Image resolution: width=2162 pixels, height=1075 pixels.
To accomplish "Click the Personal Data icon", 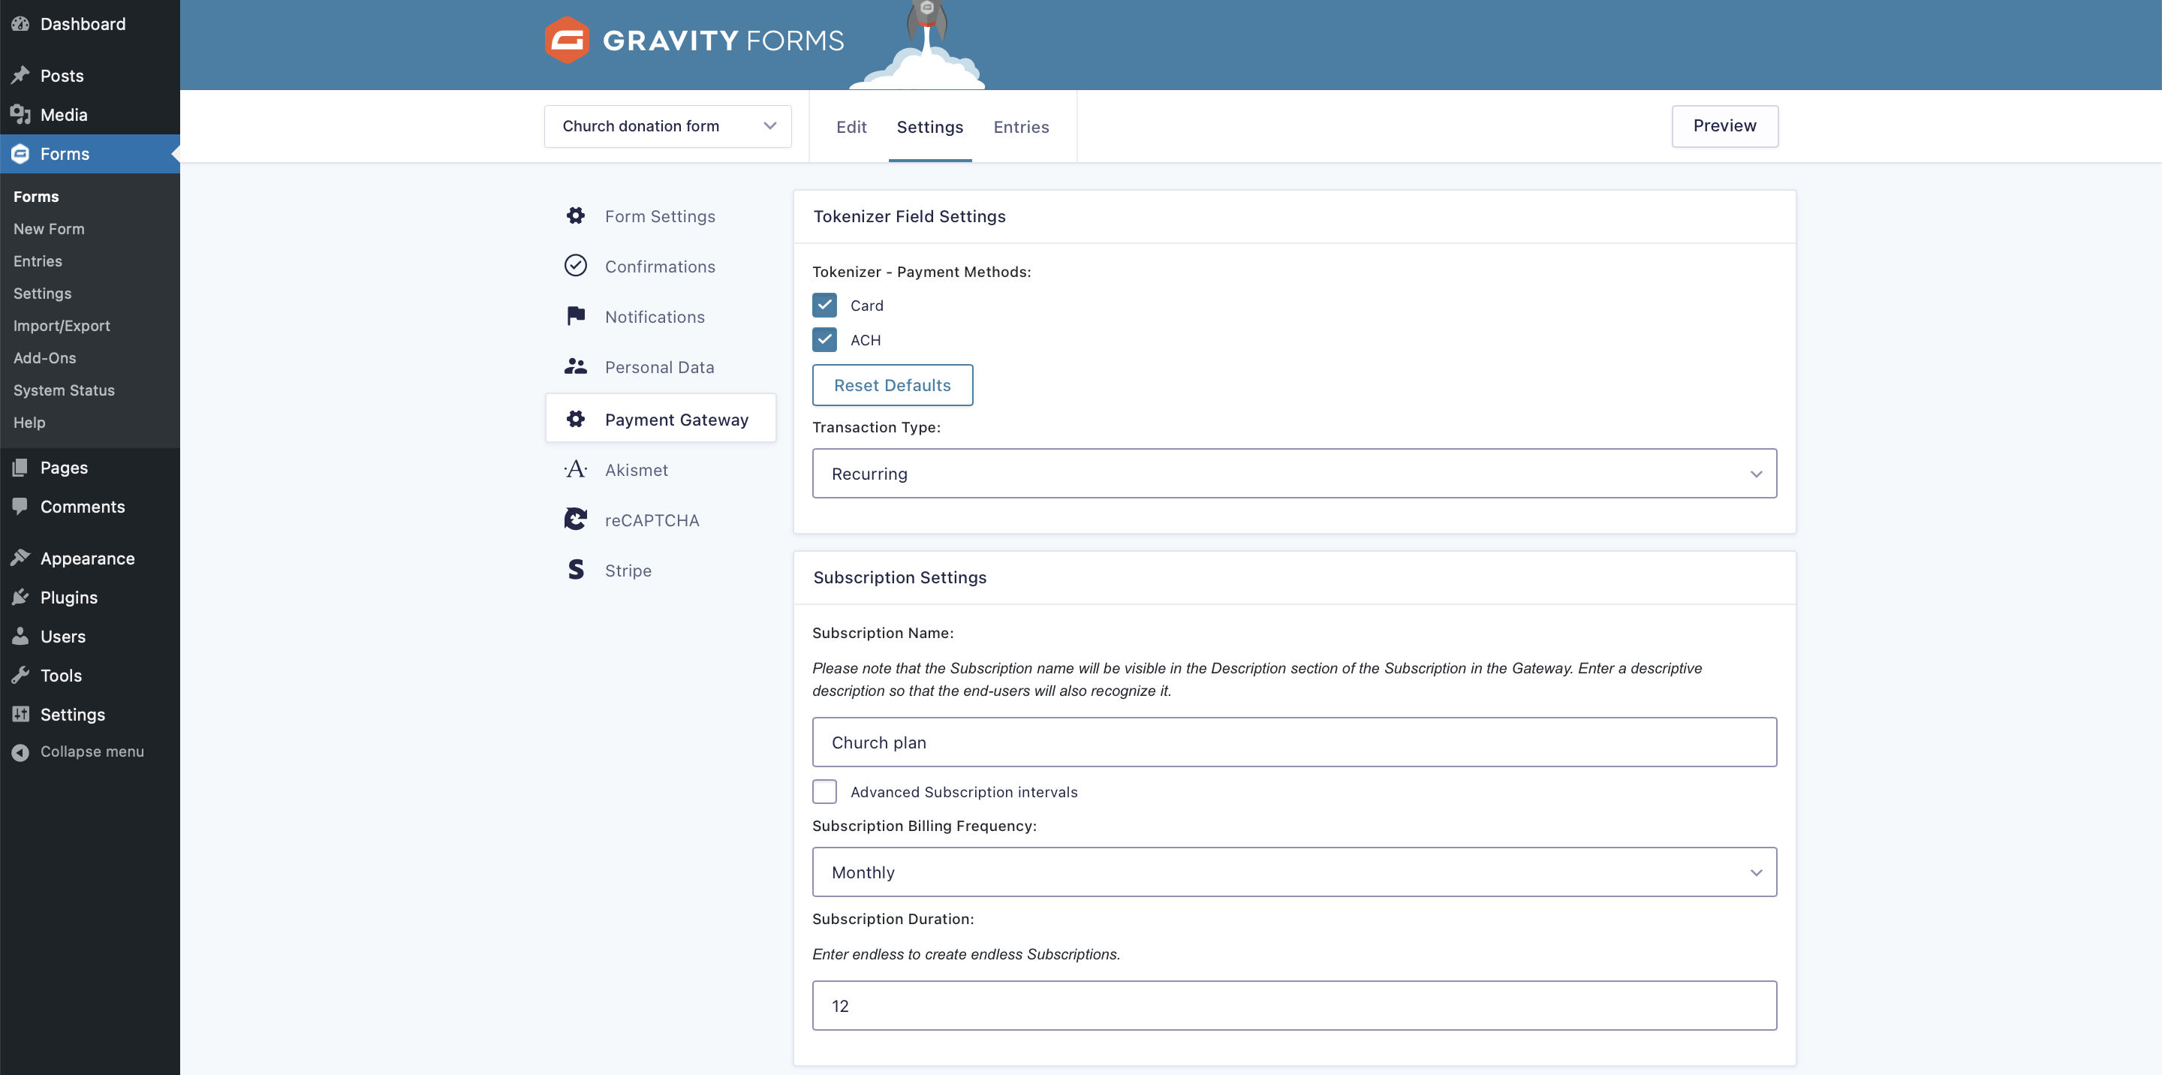I will [x=577, y=368].
